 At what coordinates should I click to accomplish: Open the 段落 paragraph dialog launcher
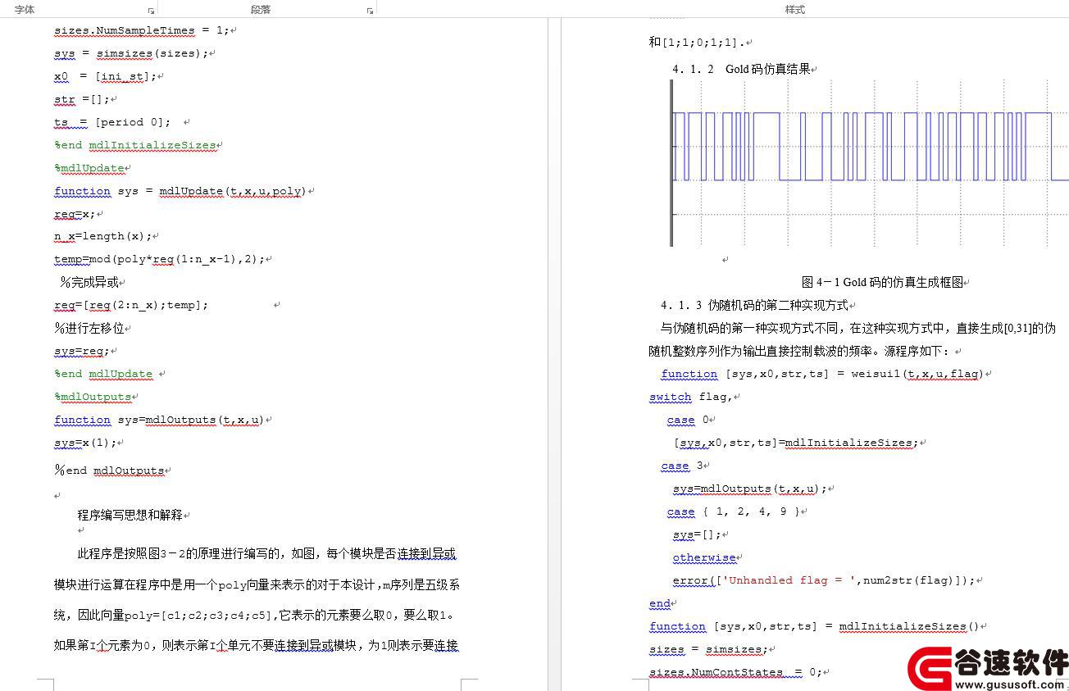(x=371, y=11)
